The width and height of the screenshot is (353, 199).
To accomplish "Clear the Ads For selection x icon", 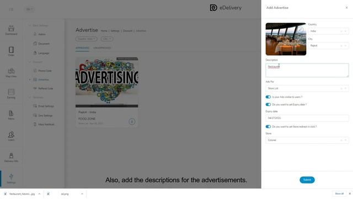I will [341, 88].
